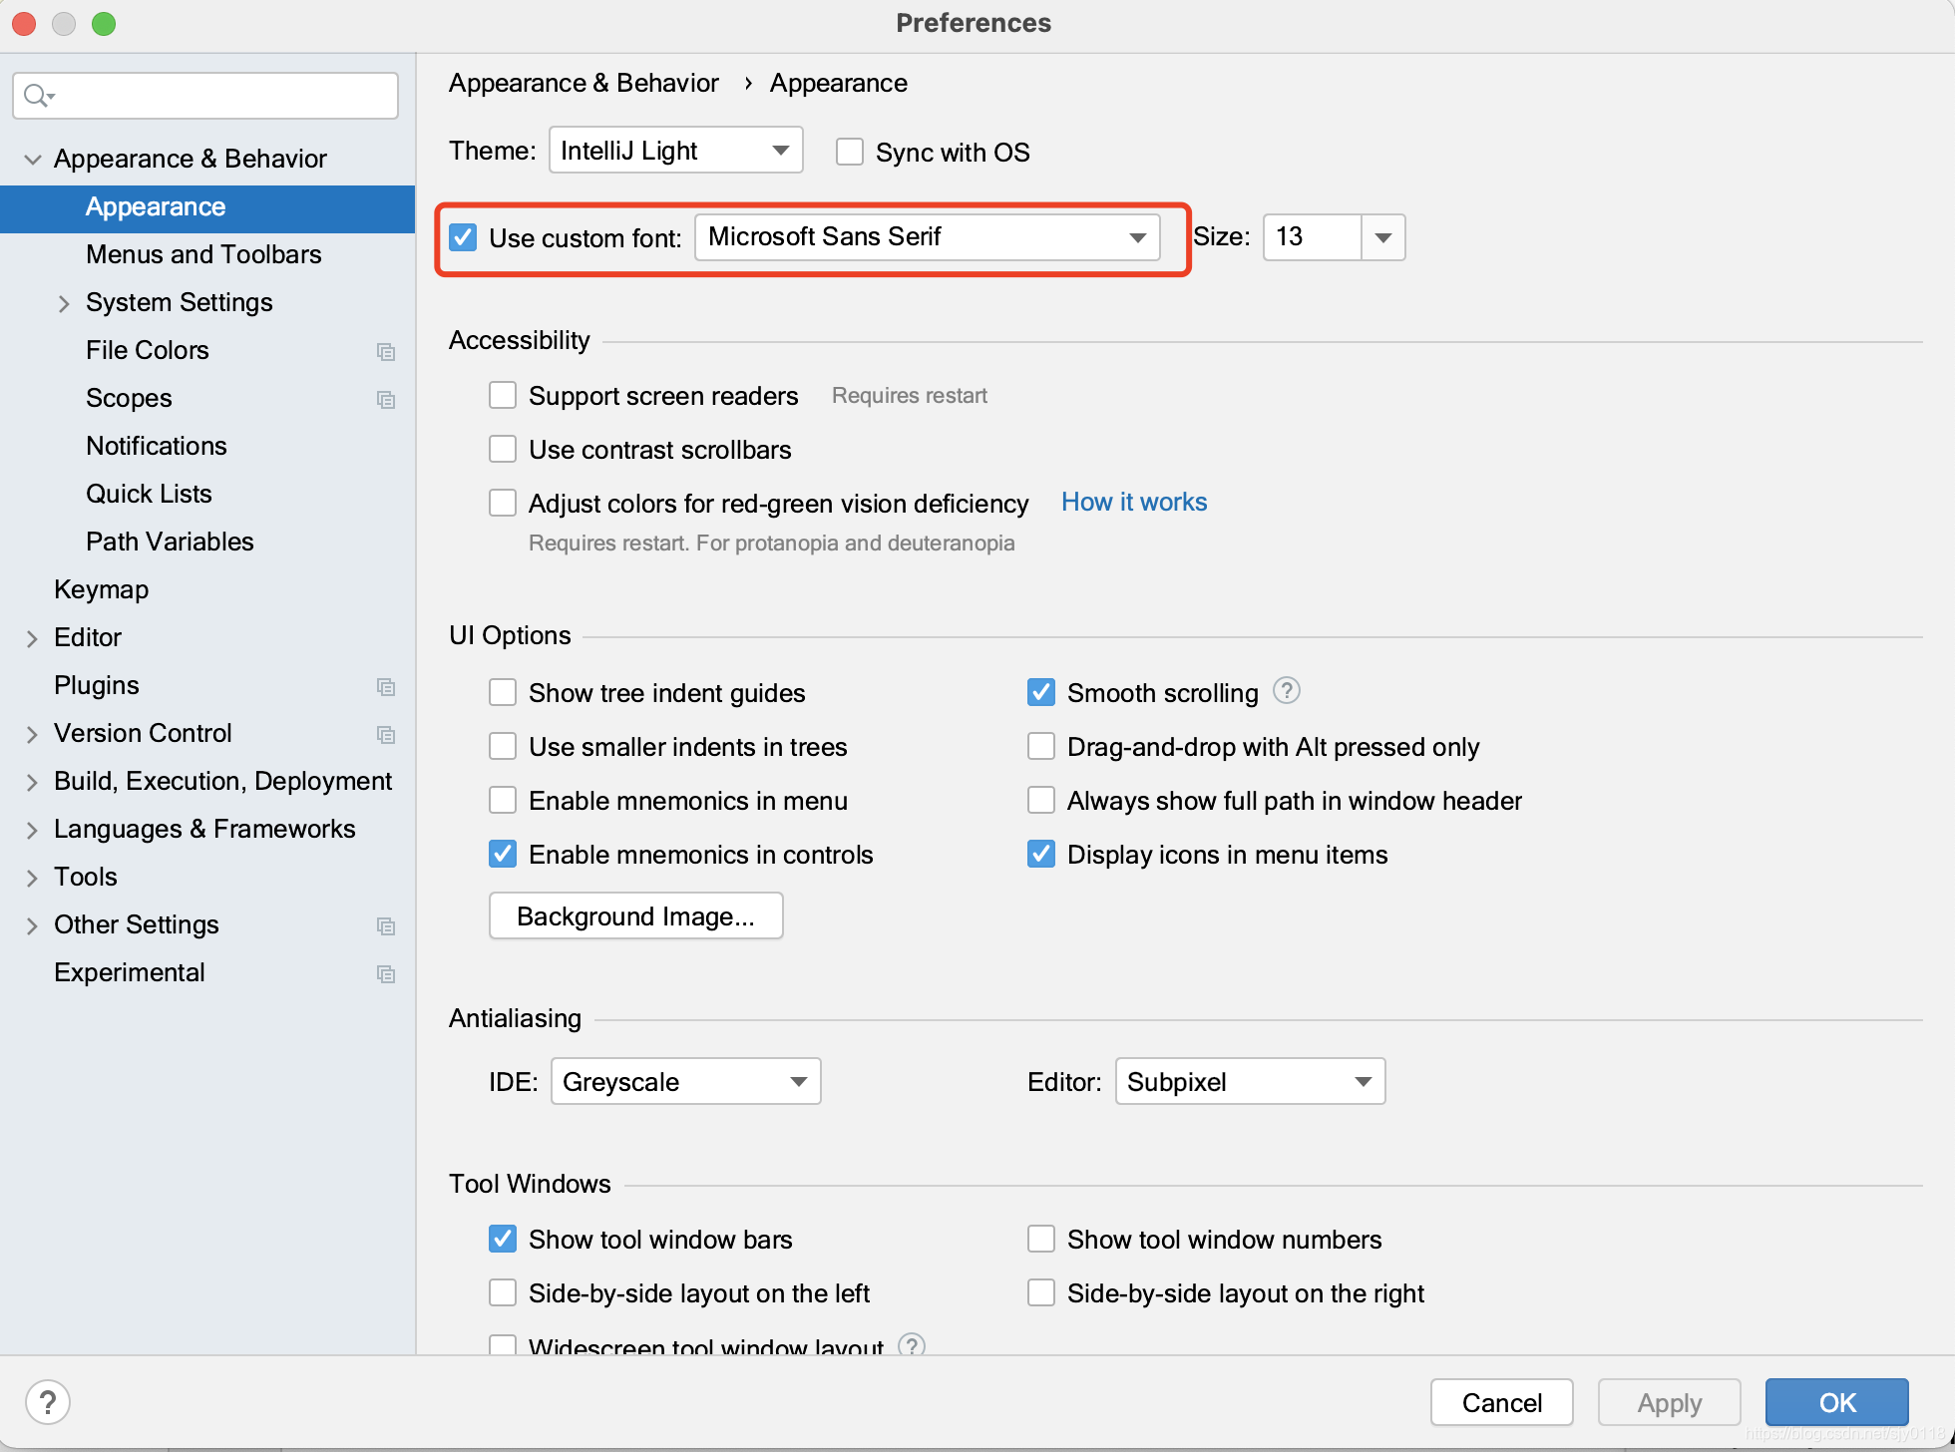Viewport: 1955px width, 1452px height.
Task: Select the Appearance item in sidebar
Action: pyautogui.click(x=207, y=207)
